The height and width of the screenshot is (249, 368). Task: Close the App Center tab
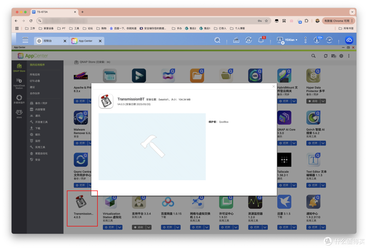(100, 41)
